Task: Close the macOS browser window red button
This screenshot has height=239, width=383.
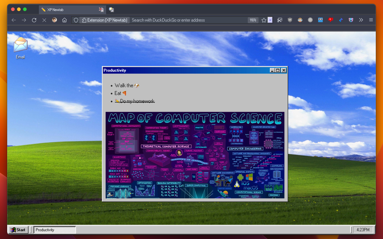Action: pyautogui.click(x=13, y=10)
